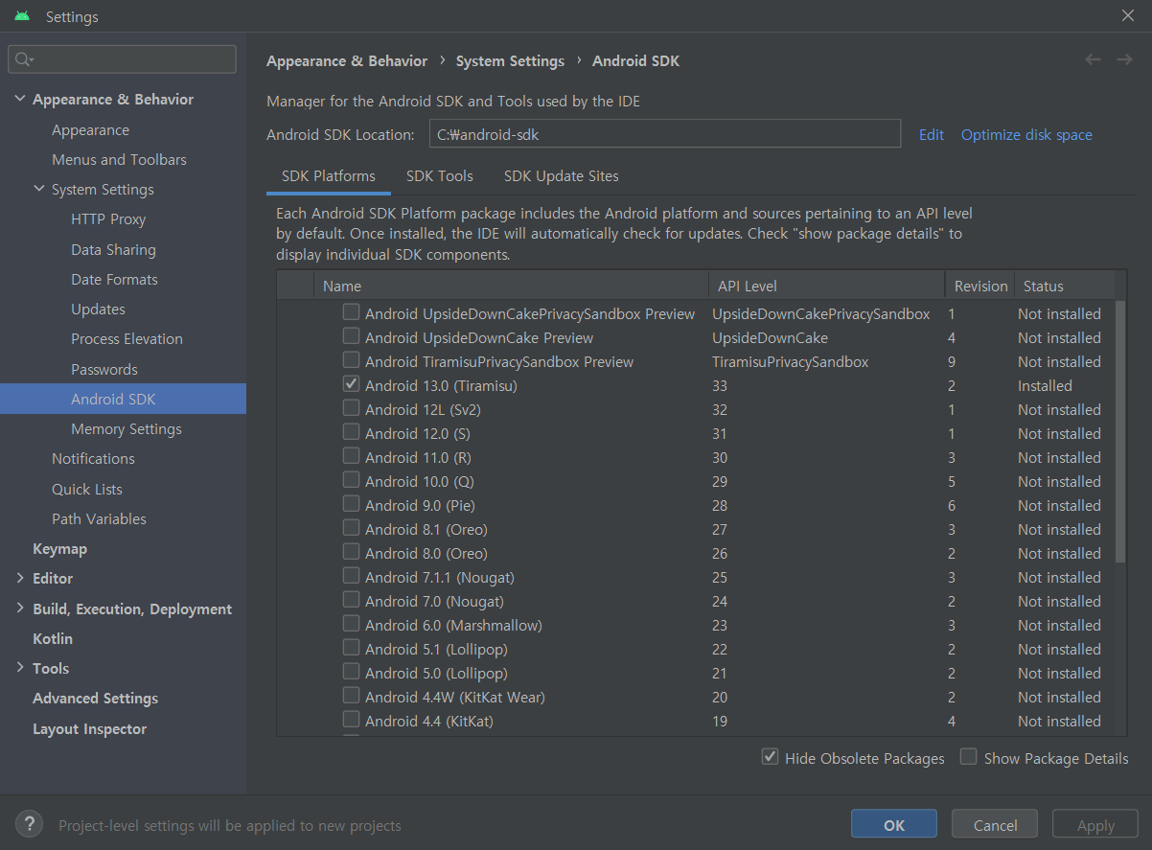Check Android 4.4 (KitKat) checkbox
This screenshot has height=850, width=1152.
[x=352, y=720]
